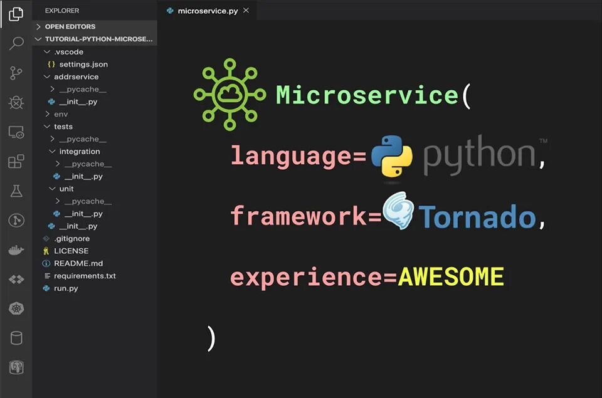Click the green microservice network logo
This screenshot has height=398, width=602.
point(230,95)
